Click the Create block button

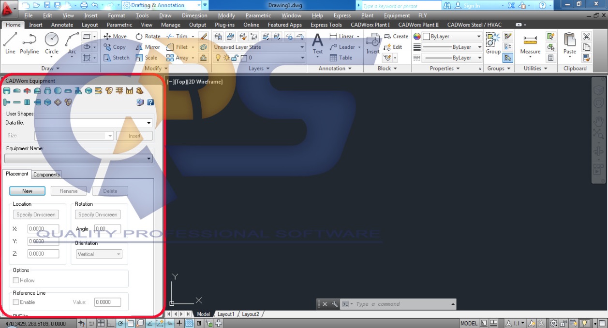396,36
